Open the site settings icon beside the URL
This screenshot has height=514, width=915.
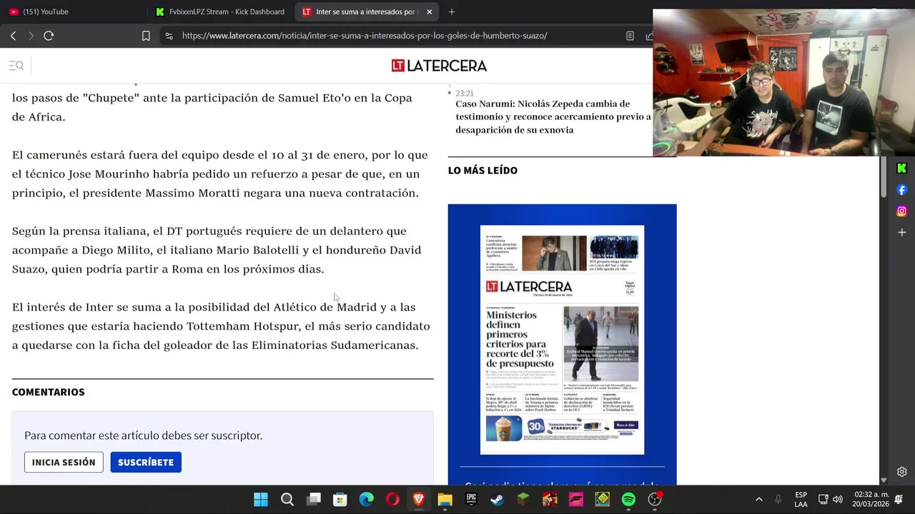169,36
